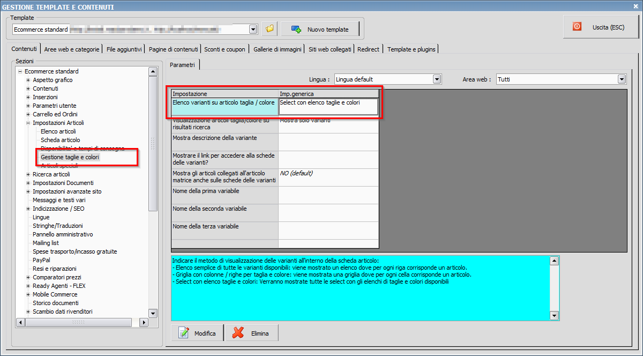Click the Nuovo template button
Image resolution: width=643 pixels, height=356 pixels.
[x=320, y=29]
